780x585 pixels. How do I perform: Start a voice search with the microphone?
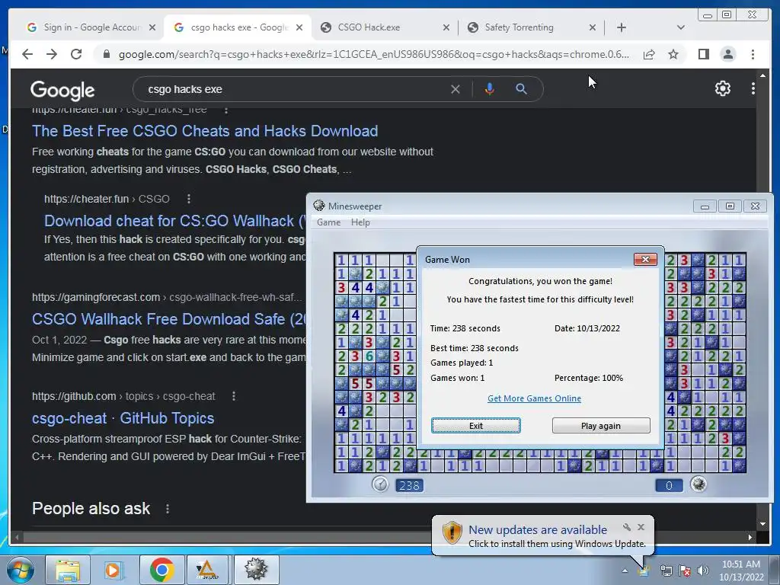[x=490, y=89]
